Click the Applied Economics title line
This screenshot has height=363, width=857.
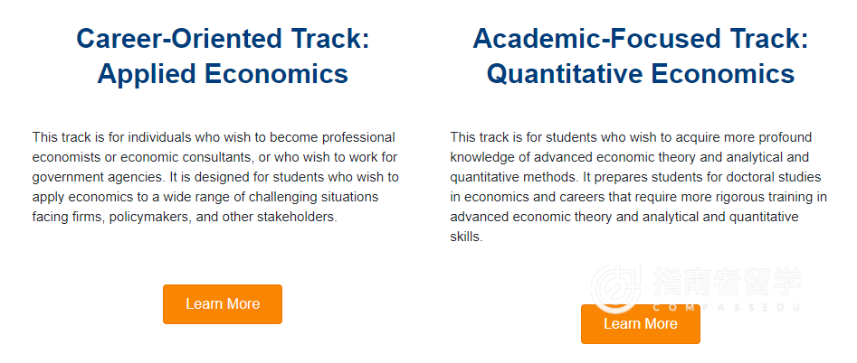point(223,73)
